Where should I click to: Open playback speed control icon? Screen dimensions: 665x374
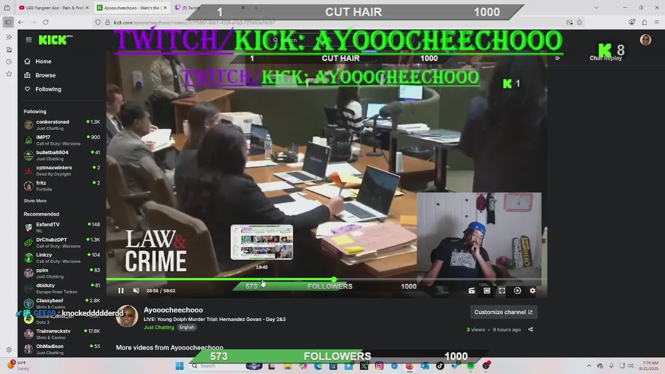point(517,291)
